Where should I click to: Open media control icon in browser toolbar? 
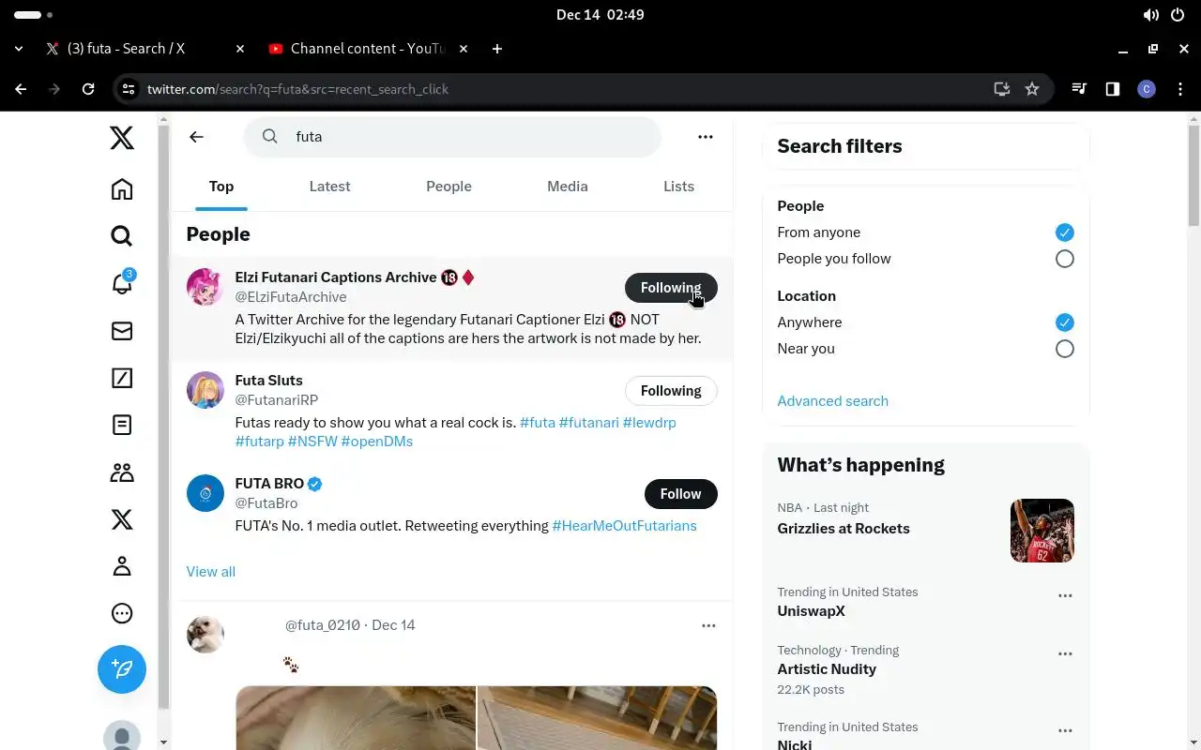[1079, 89]
